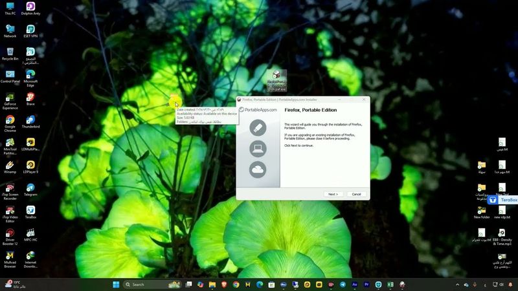This screenshot has width=518, height=291.
Task: Click the laptop icon in installer sidebar
Action: (x=258, y=149)
